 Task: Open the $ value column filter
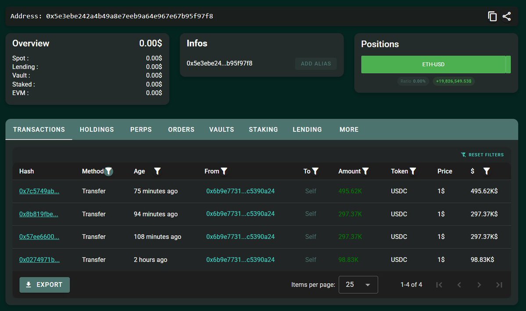[487, 171]
